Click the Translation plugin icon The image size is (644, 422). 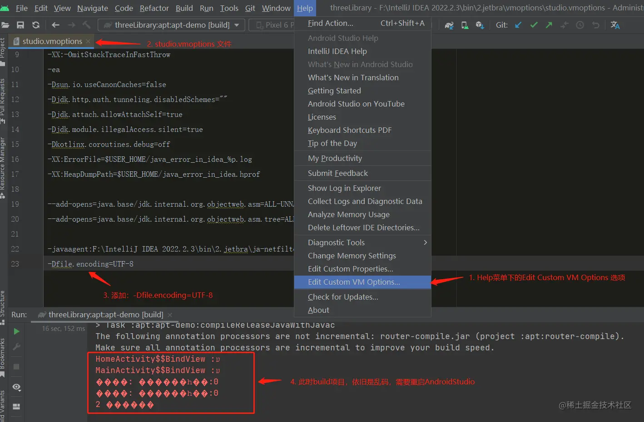[x=615, y=25]
